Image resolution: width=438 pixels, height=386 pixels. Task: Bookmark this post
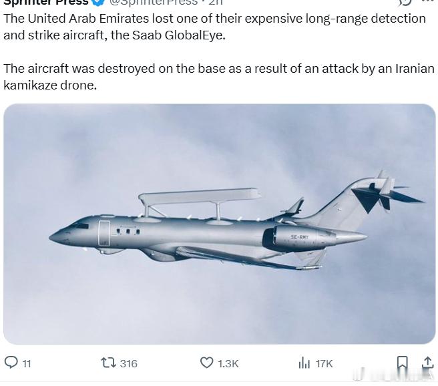click(402, 363)
